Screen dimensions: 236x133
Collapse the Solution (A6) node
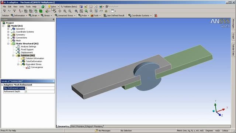coord(13,55)
